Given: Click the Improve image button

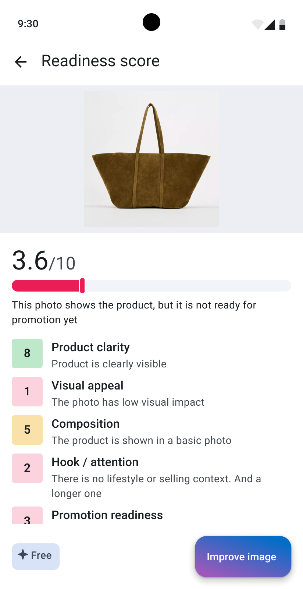Looking at the screenshot, I should point(243,557).
